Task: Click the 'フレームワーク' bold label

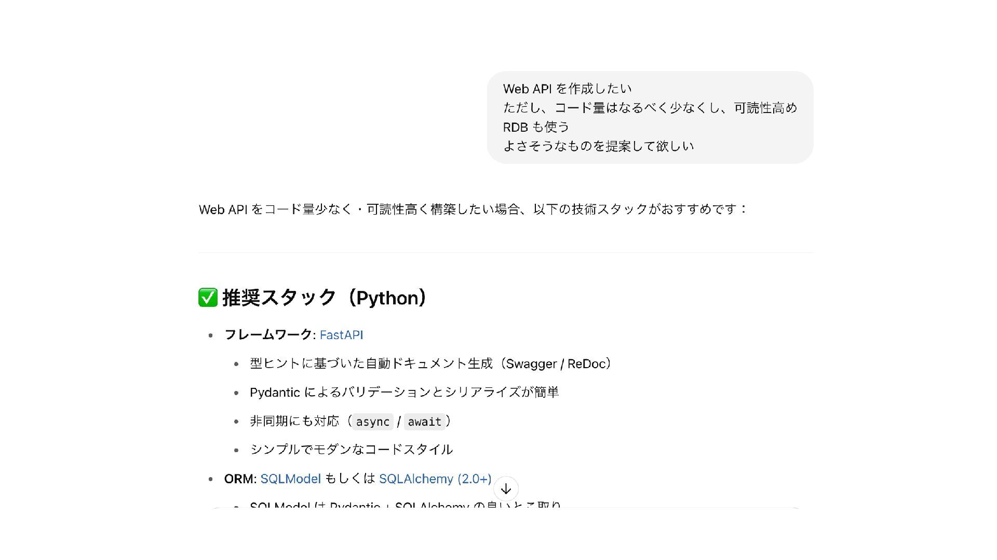Action: (x=267, y=335)
